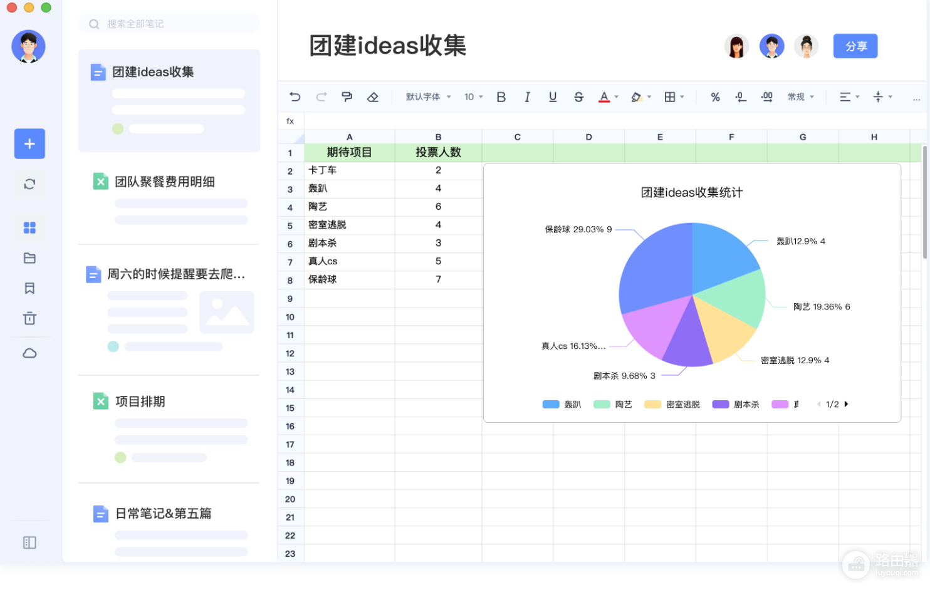Select the format painter tool

coord(347,97)
